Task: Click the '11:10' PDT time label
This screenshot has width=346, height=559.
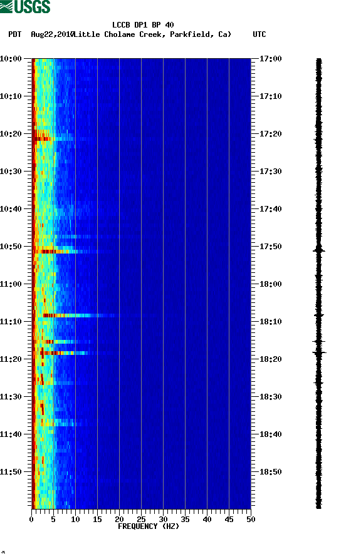Action: point(11,322)
